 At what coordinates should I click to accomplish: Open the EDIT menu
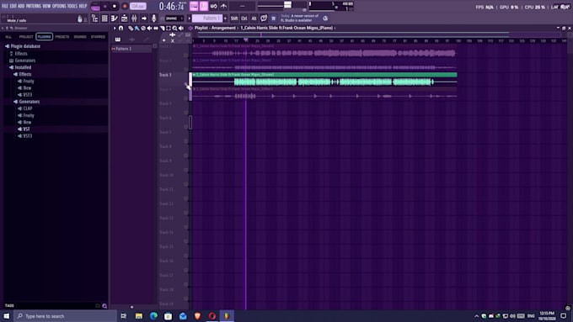pyautogui.click(x=13, y=6)
